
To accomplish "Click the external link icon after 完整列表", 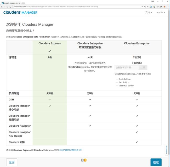I will [80, 150].
